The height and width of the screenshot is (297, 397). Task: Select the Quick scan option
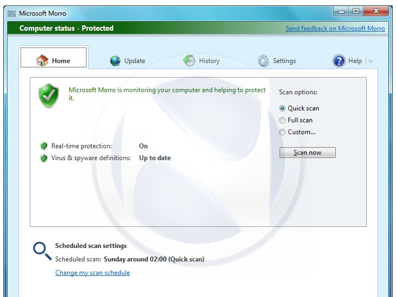pyautogui.click(x=299, y=109)
